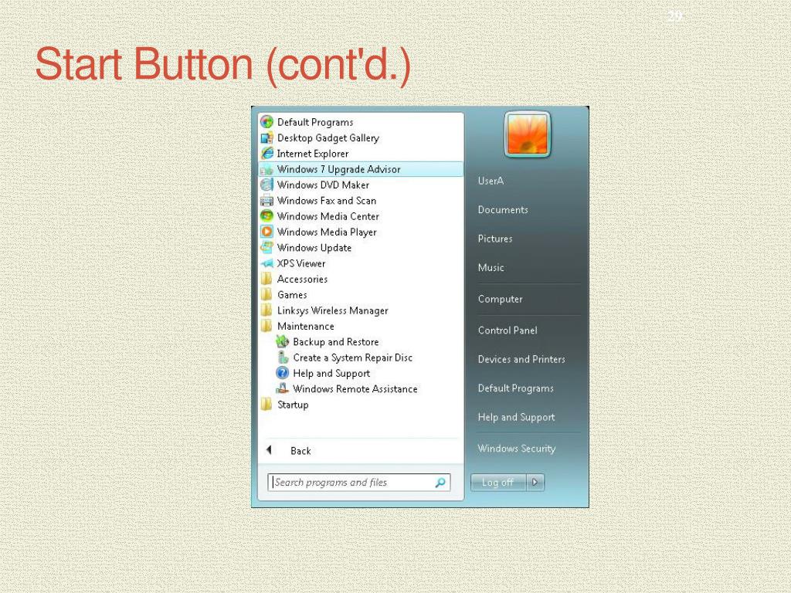This screenshot has height=593, width=791.
Task: Click the Backup and Restore icon
Action: (282, 342)
